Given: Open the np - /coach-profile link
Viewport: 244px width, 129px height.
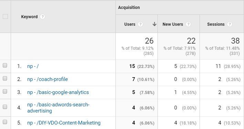Looking at the screenshot, I should point(48,79).
